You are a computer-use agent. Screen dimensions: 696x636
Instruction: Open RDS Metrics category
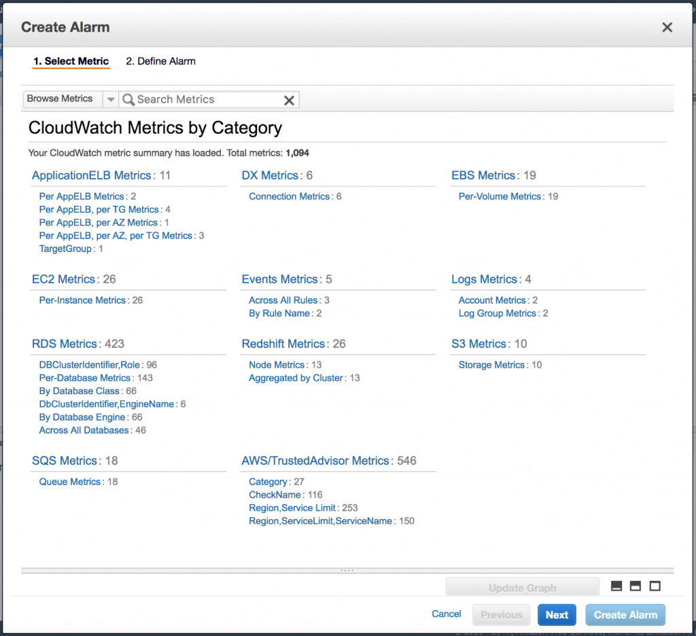65,344
